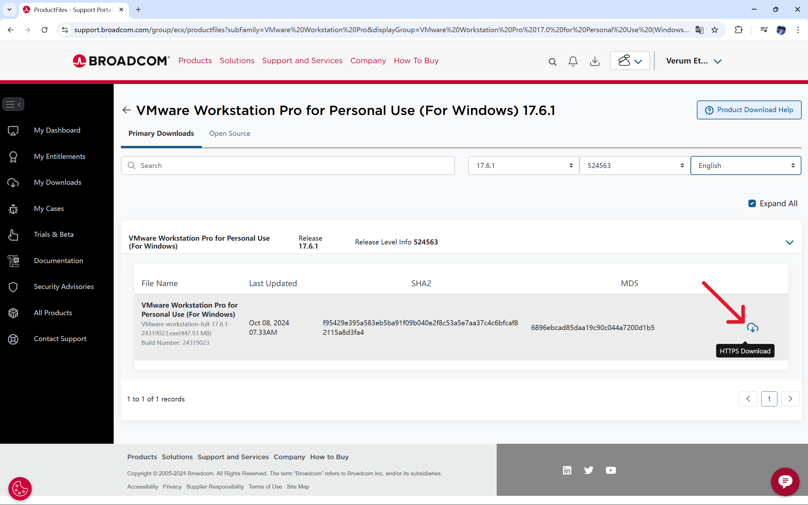Open the 17.6.1 version dropdown

[523, 165]
